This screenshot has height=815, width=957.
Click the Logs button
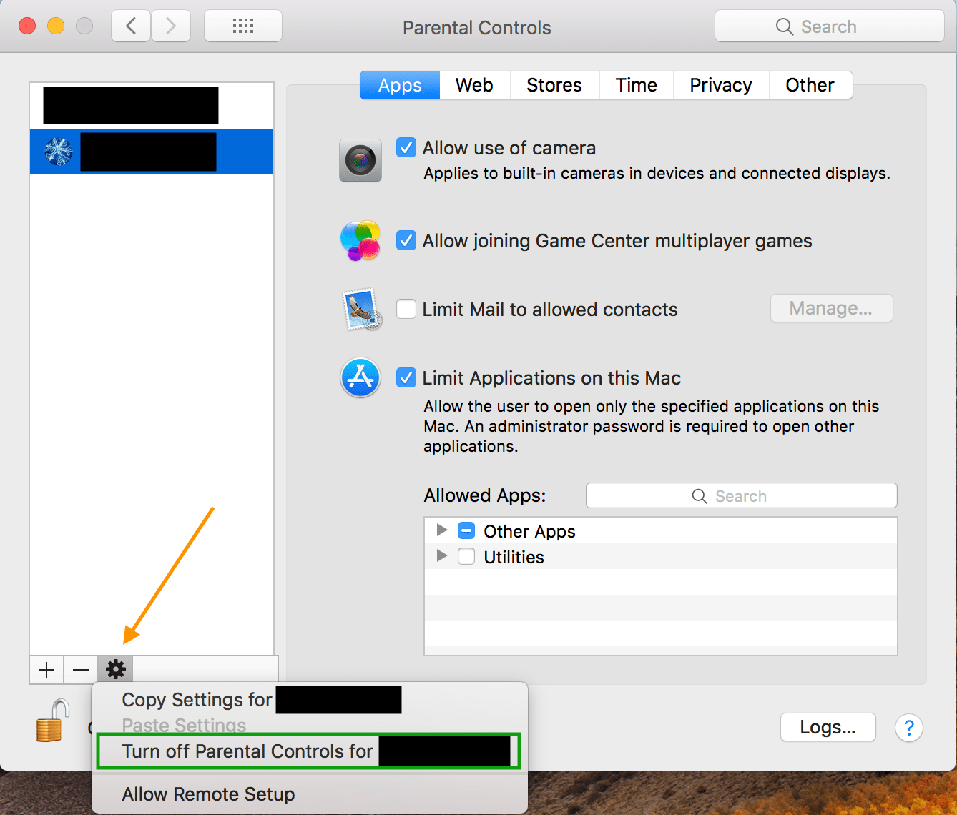[827, 727]
